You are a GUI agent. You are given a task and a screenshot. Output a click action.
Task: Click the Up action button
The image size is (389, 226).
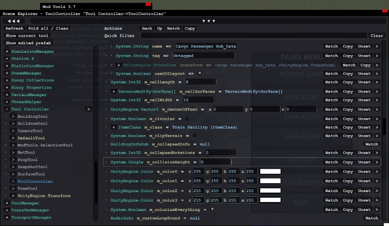[159, 29]
